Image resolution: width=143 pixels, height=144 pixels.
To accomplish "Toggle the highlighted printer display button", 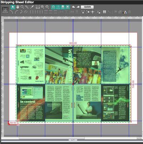I will click(67, 7).
